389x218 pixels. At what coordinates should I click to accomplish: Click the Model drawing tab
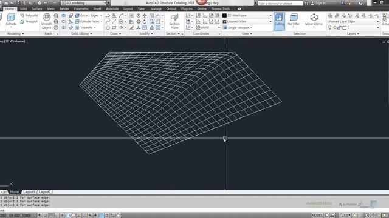15,192
